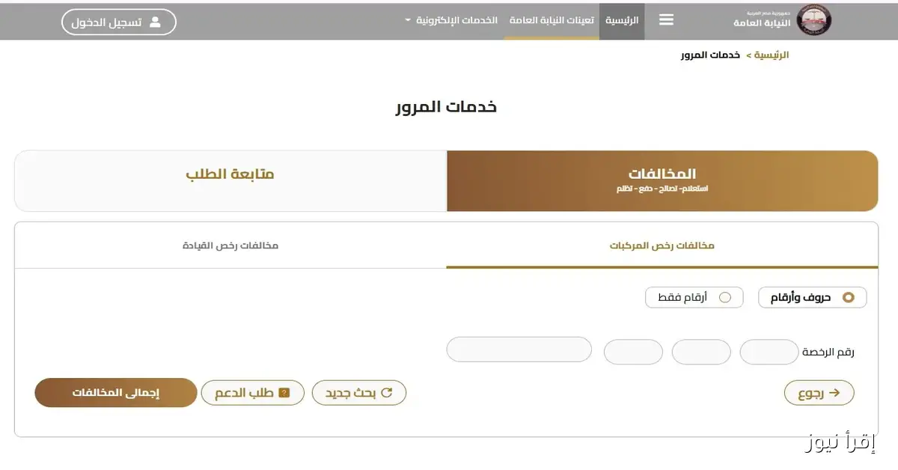
Task: Click the wide رقم الرخصة input field
Action: point(519,350)
